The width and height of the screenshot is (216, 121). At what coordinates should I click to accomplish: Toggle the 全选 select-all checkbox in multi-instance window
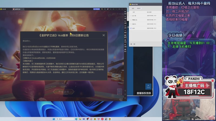tap(131, 8)
